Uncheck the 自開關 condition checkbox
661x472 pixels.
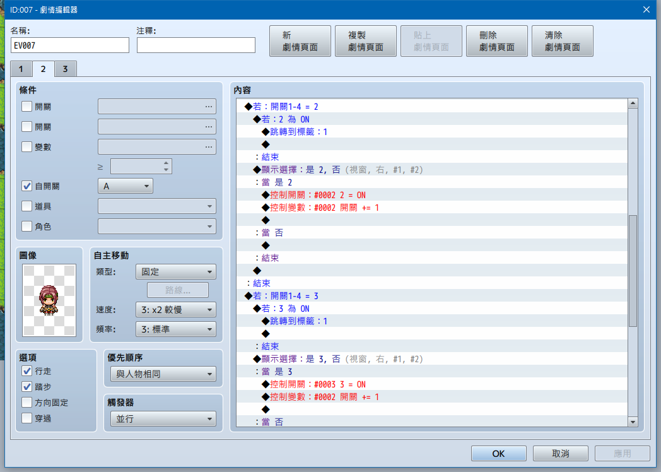tap(26, 186)
